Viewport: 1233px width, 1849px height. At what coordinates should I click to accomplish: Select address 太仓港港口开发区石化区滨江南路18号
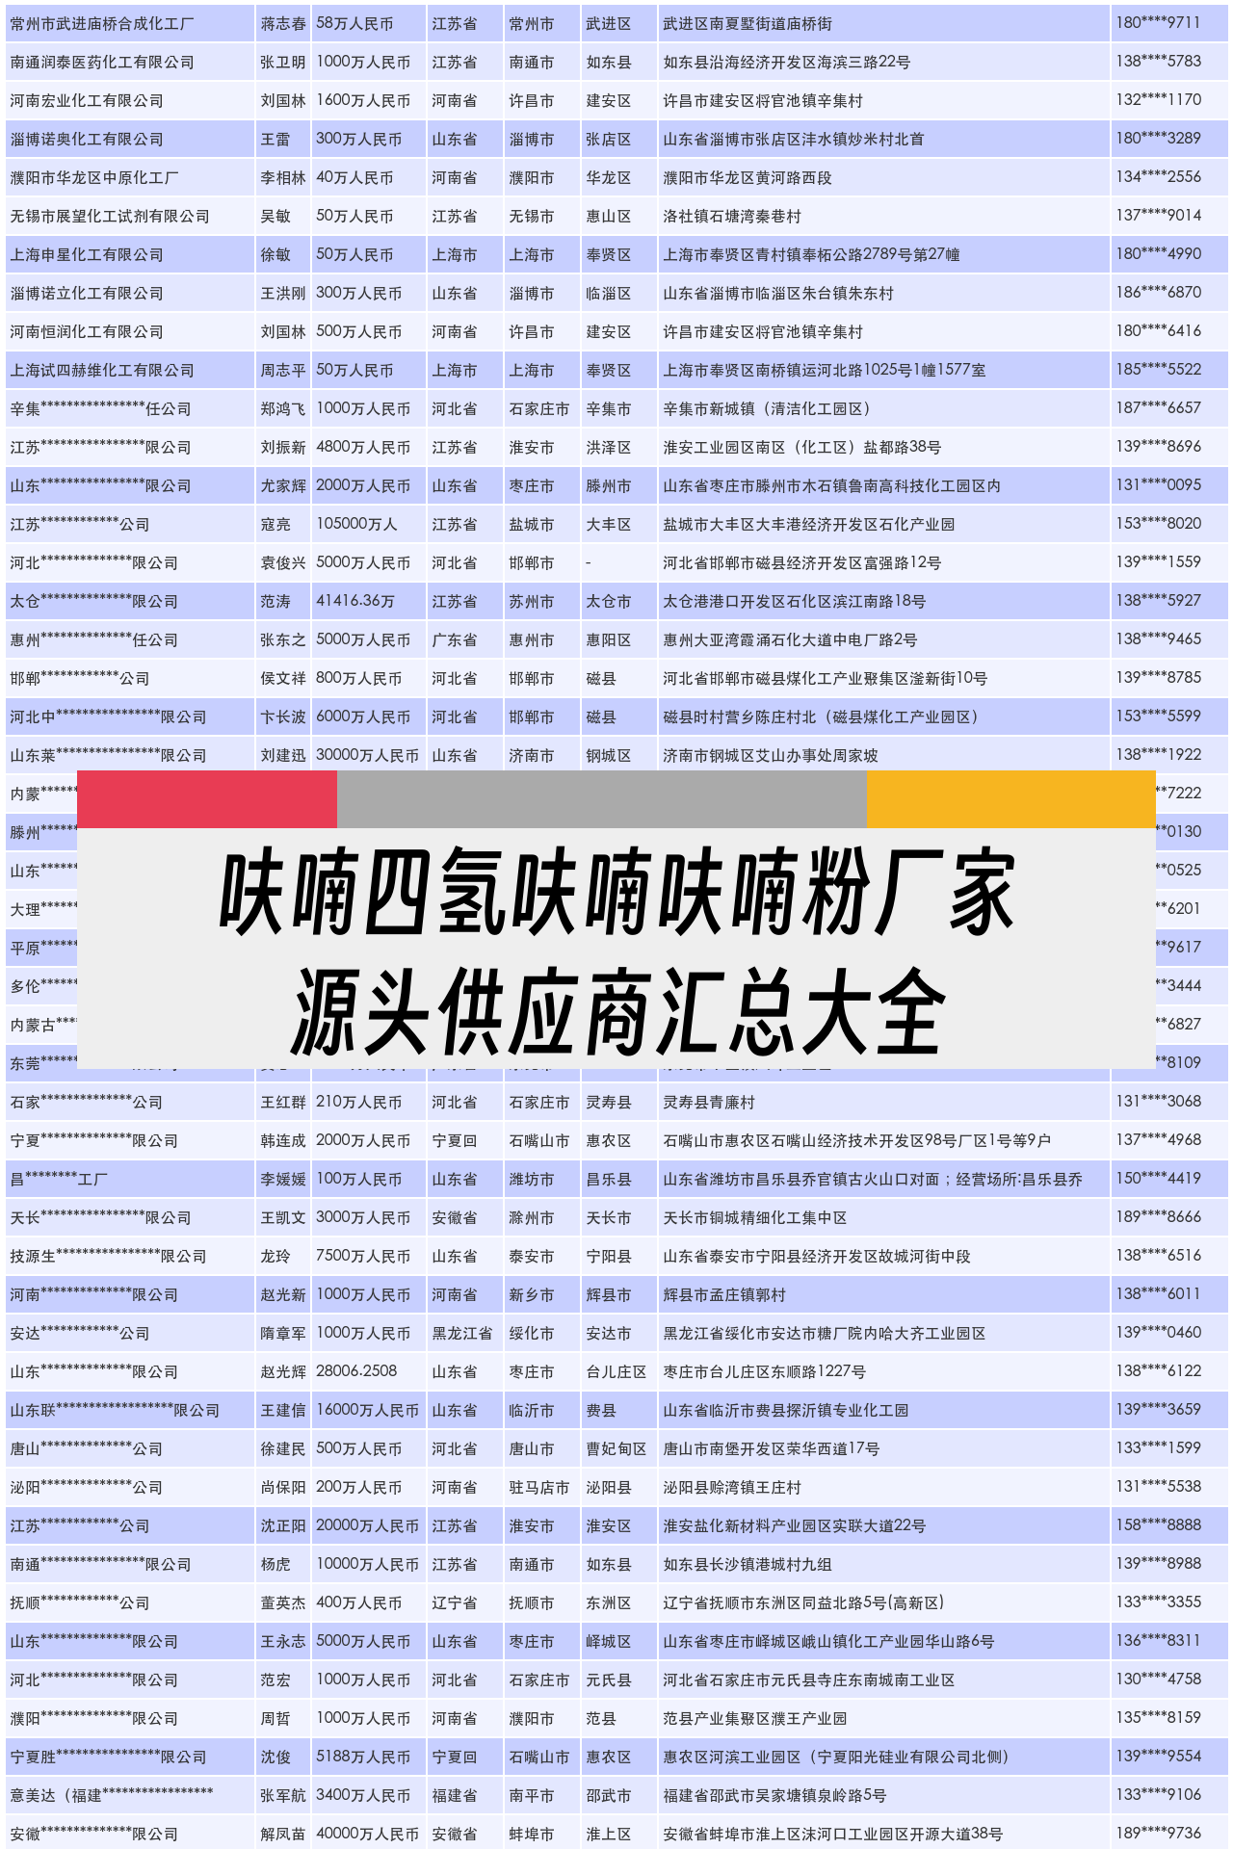coord(795,601)
